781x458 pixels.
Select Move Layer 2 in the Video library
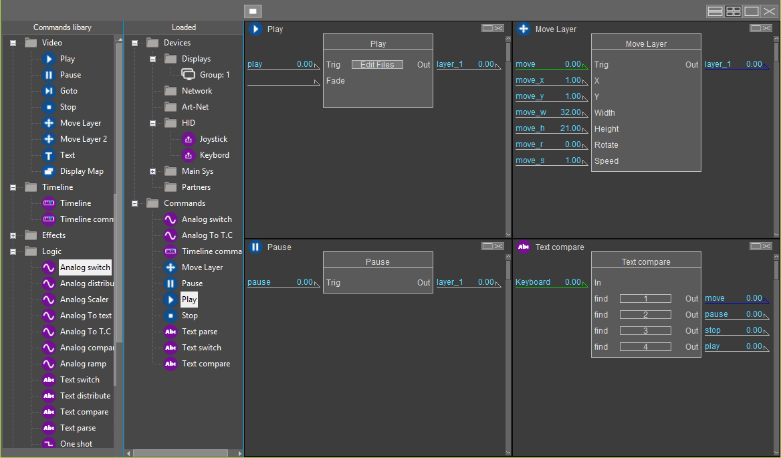83,139
